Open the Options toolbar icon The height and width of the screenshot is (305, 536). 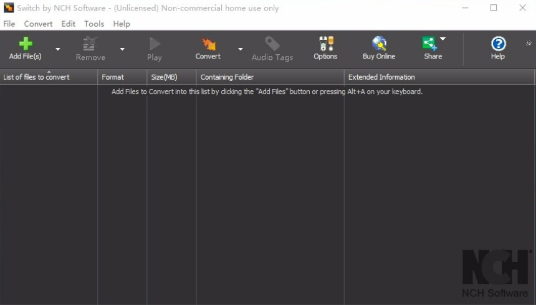(326, 44)
